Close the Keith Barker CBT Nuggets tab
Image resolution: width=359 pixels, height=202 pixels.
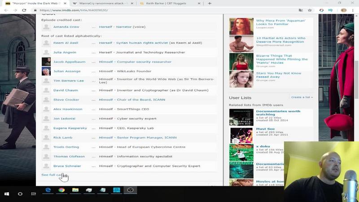pyautogui.click(x=199, y=4)
